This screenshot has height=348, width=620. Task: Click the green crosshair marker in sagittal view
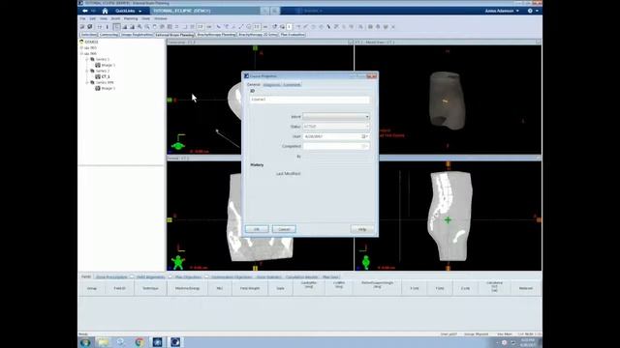point(448,220)
